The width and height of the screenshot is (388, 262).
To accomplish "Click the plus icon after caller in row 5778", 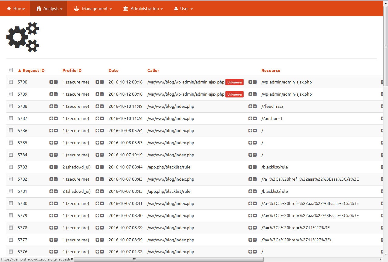I will [250, 228].
